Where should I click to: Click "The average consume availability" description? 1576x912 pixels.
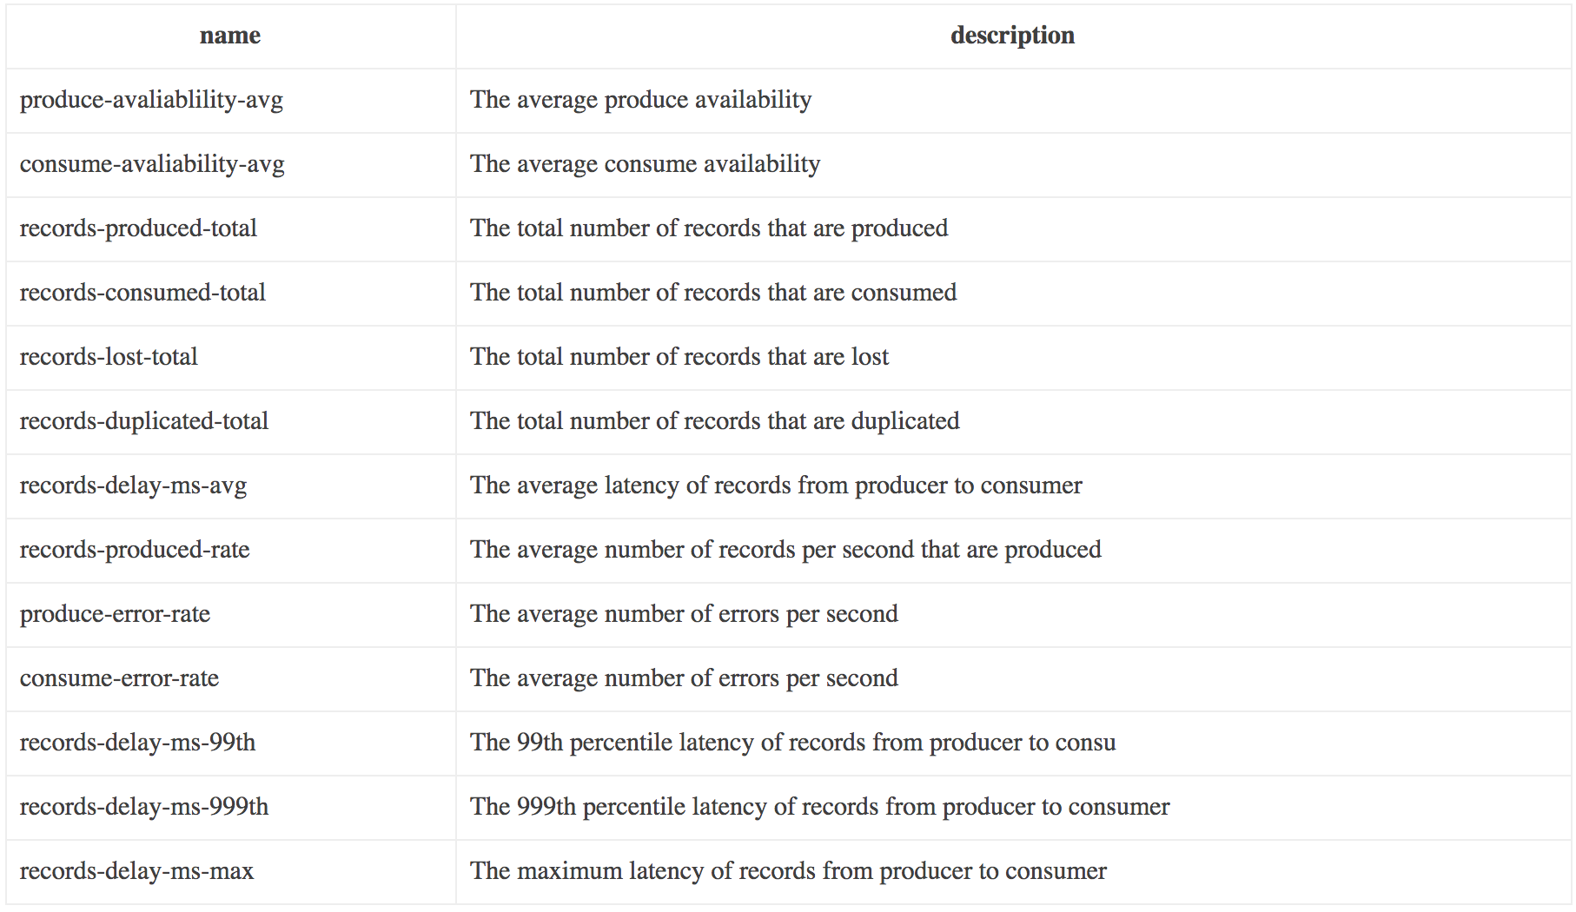[646, 165]
